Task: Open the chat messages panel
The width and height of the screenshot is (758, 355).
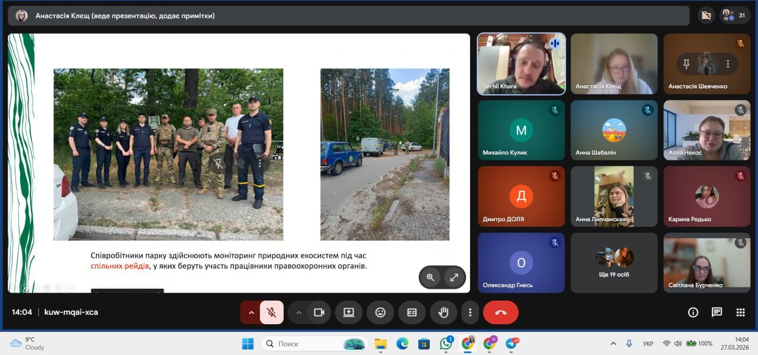Action: [x=717, y=312]
